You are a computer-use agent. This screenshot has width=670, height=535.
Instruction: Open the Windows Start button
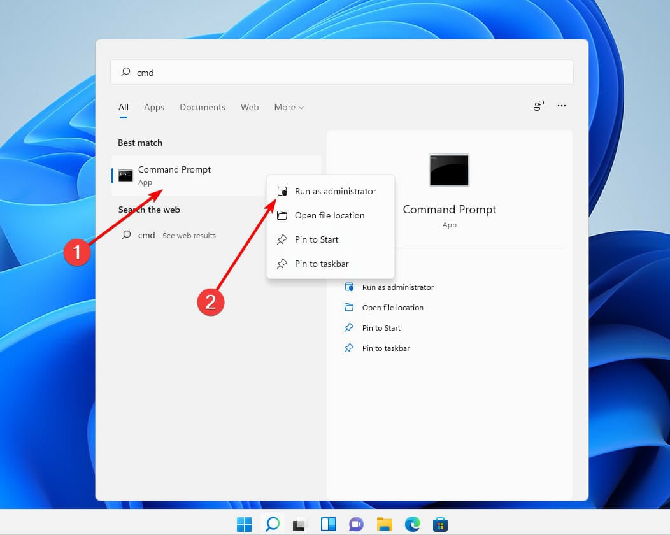[245, 524]
